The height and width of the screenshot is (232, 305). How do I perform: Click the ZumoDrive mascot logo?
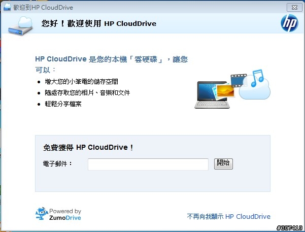pyautogui.click(x=42, y=214)
